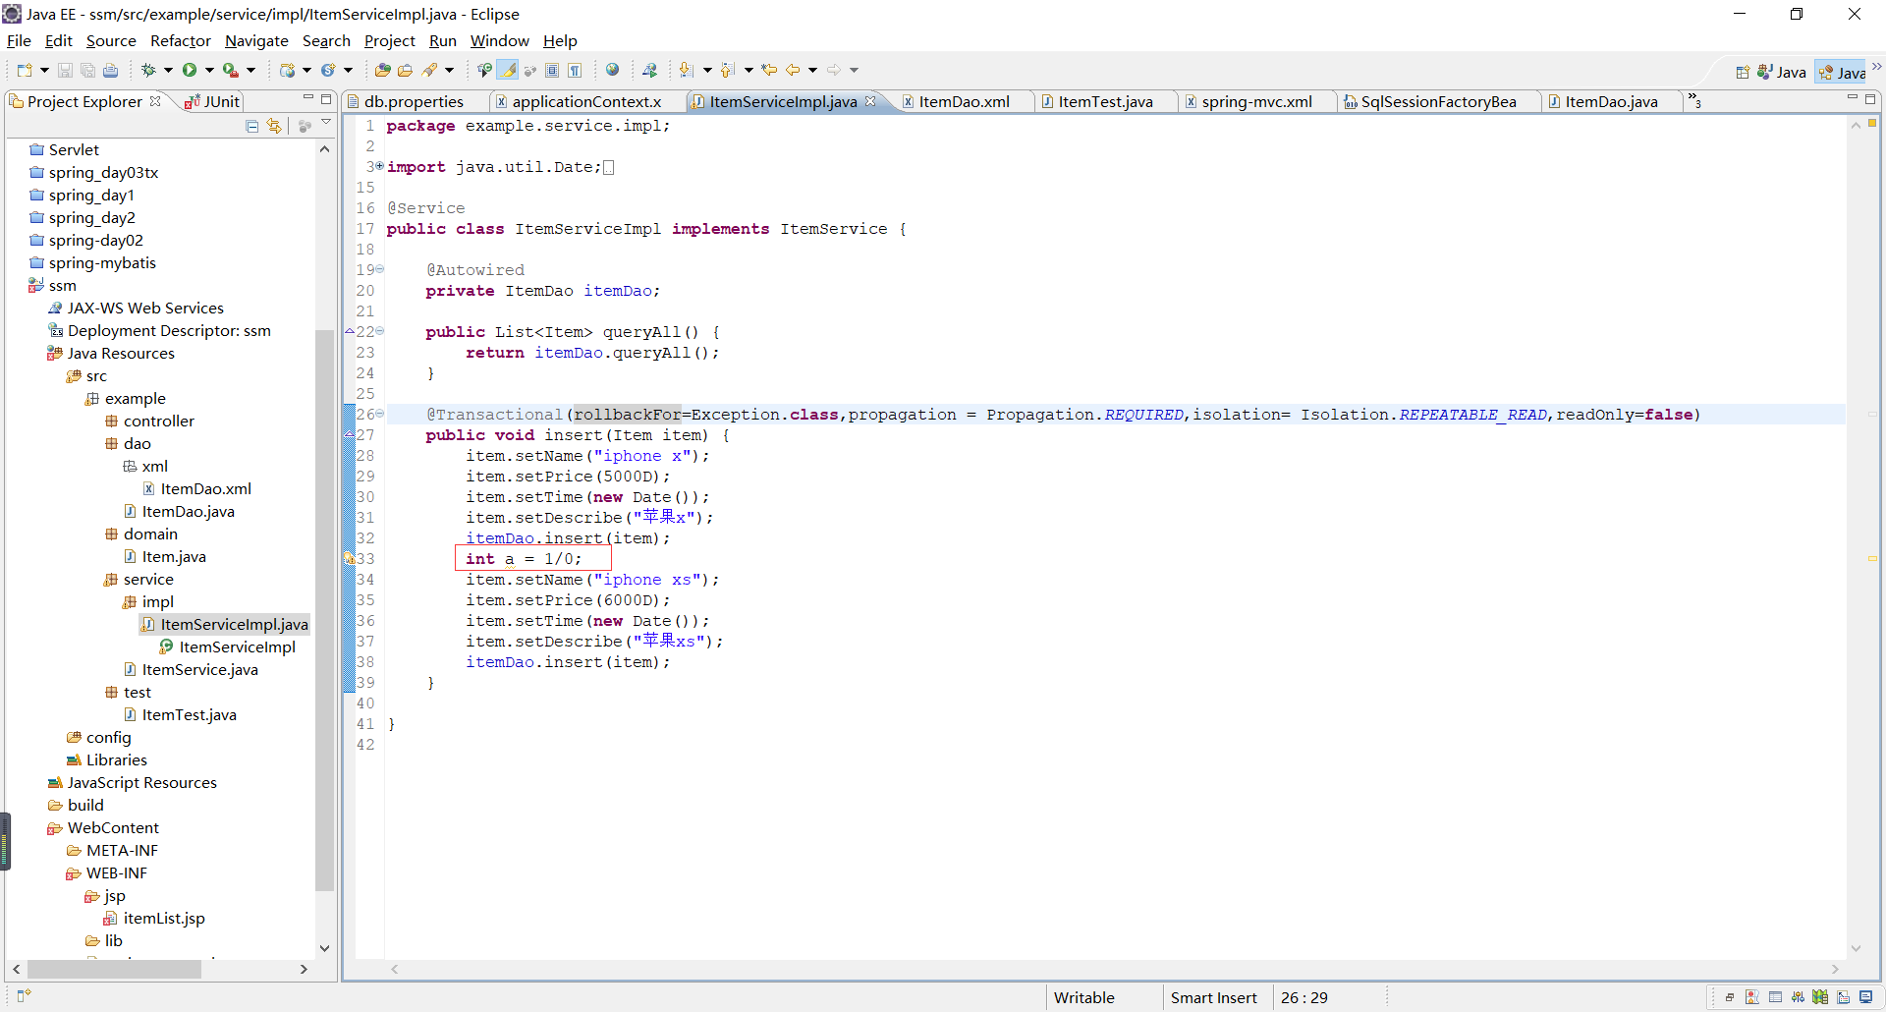Image resolution: width=1886 pixels, height=1012 pixels.
Task: Open the Debug dropdown arrow
Action: coord(168,70)
